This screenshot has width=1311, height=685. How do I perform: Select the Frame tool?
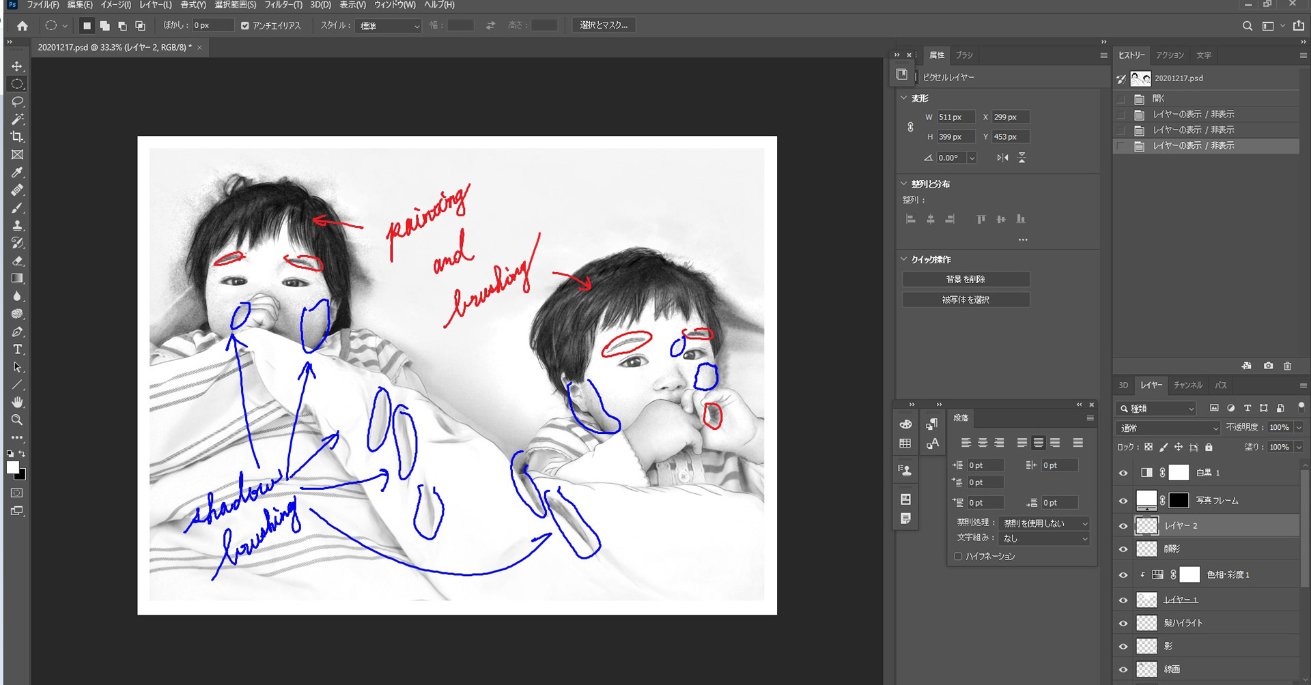point(17,155)
